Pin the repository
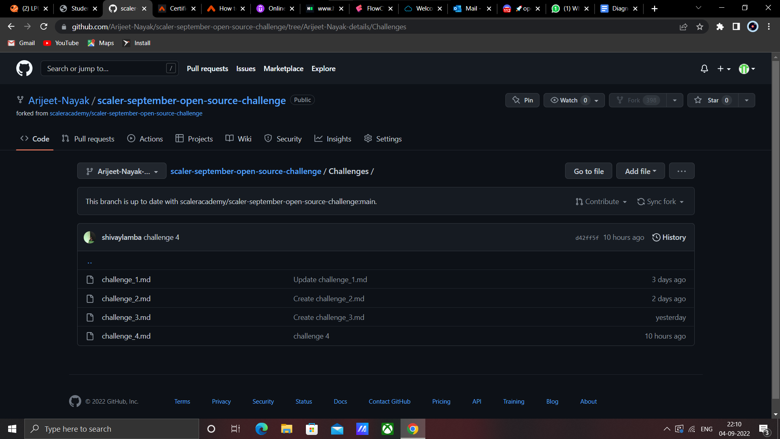 coord(522,100)
